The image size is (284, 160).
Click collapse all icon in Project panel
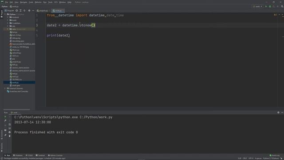pos(24,11)
